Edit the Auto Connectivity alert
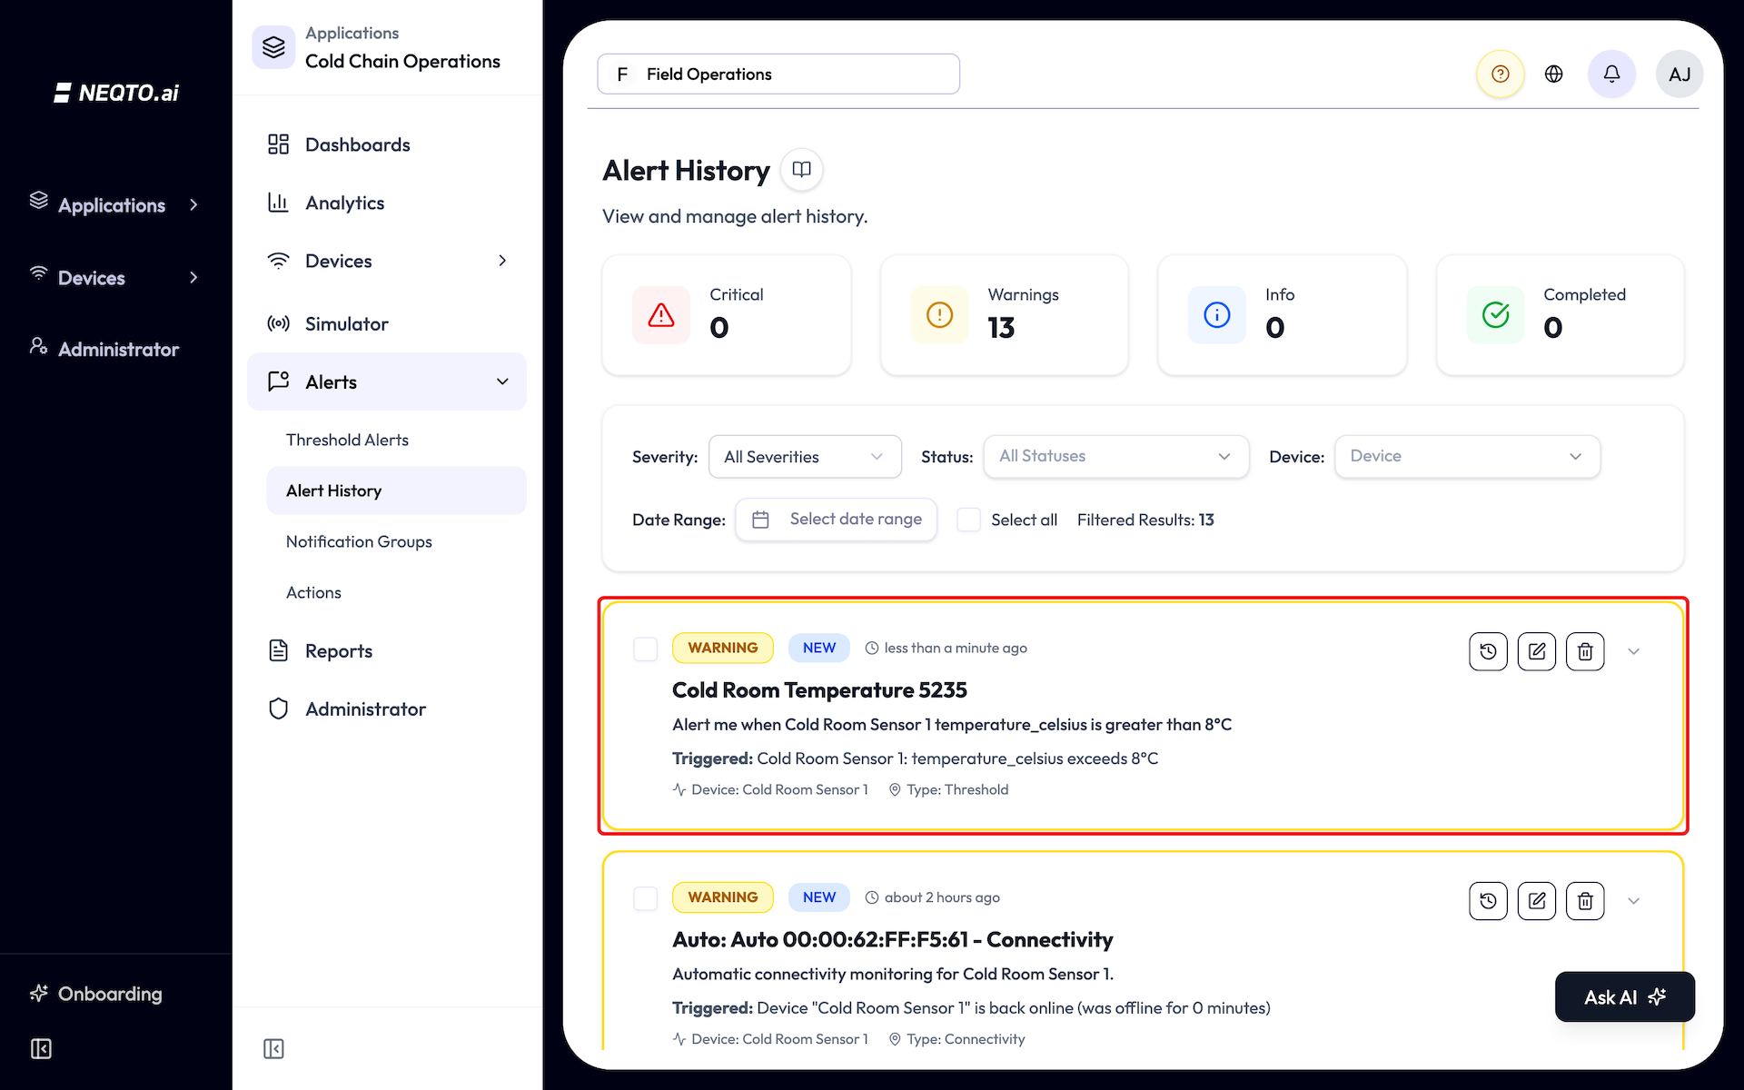The height and width of the screenshot is (1090, 1744). pyautogui.click(x=1537, y=901)
